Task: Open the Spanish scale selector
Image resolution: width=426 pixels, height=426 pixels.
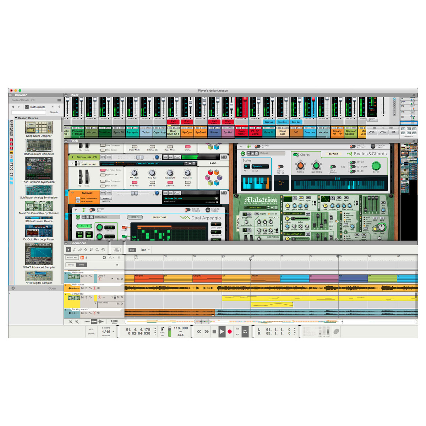Action: pyautogui.click(x=260, y=166)
